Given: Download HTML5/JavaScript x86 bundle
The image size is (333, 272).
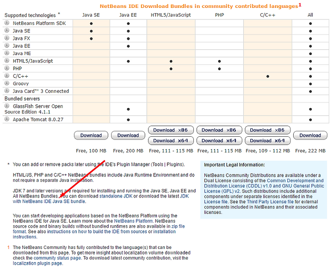Looking at the screenshot, I should pos(171,130).
